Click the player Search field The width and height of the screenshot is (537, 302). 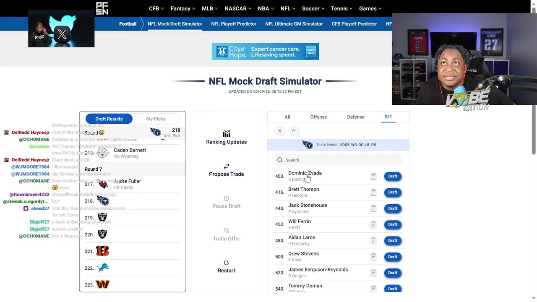(338, 160)
